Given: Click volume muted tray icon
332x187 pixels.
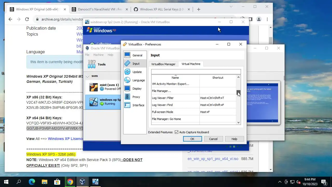Looking at the screenshot, I should [299, 182].
